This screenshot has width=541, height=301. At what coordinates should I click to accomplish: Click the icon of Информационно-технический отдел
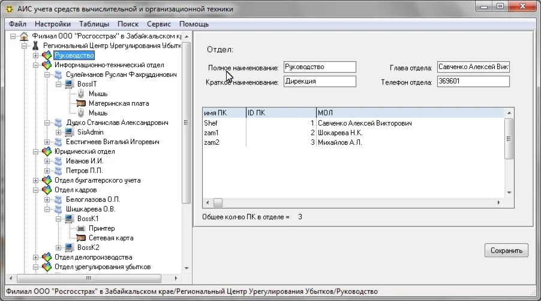tap(47, 65)
